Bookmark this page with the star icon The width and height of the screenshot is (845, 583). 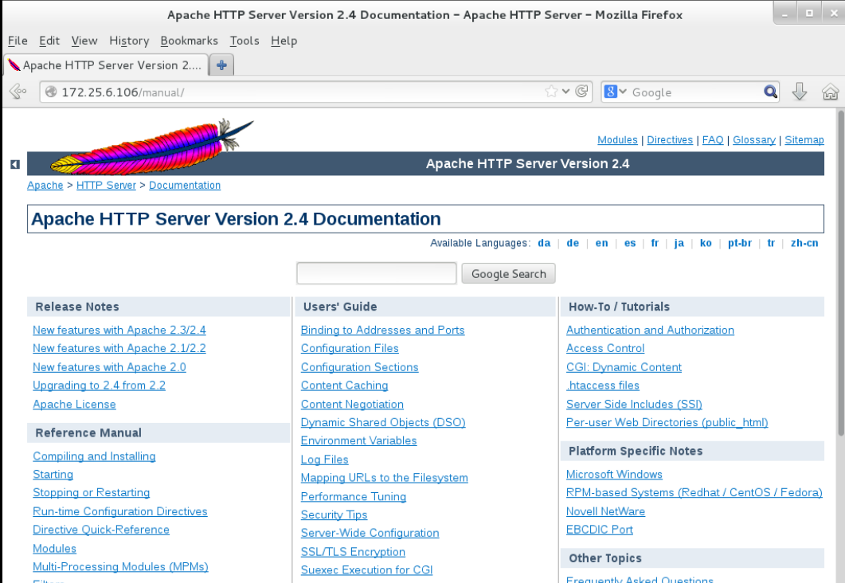pos(551,91)
